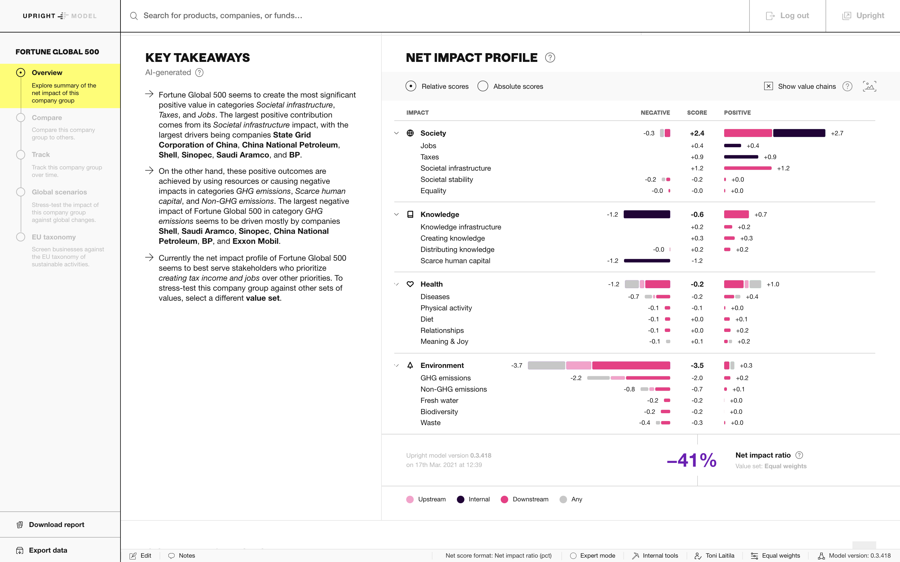
Task: Click the Knowledge book icon
Action: coord(410,214)
